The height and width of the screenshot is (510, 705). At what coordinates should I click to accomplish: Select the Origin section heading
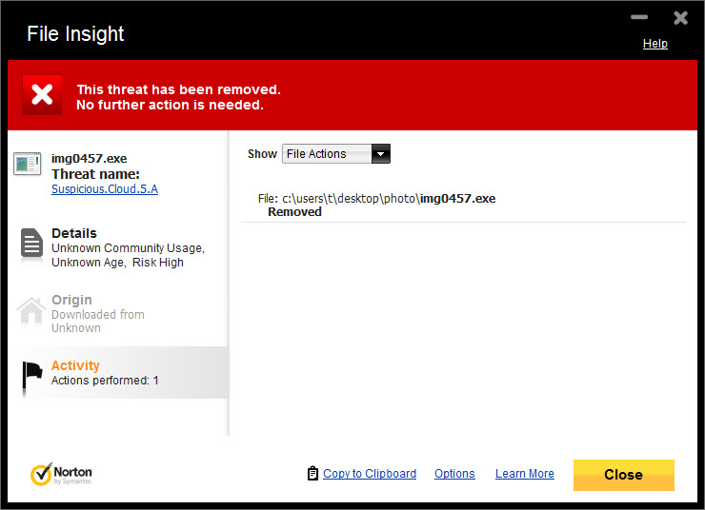point(71,300)
